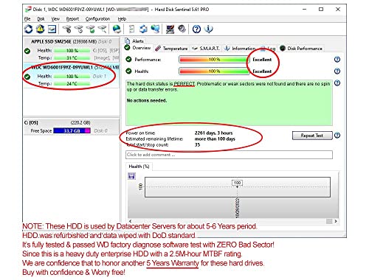This screenshot has width=369, height=280.
Task: Click the disk icon with magnifying glass
Action: pyautogui.click(x=103, y=29)
